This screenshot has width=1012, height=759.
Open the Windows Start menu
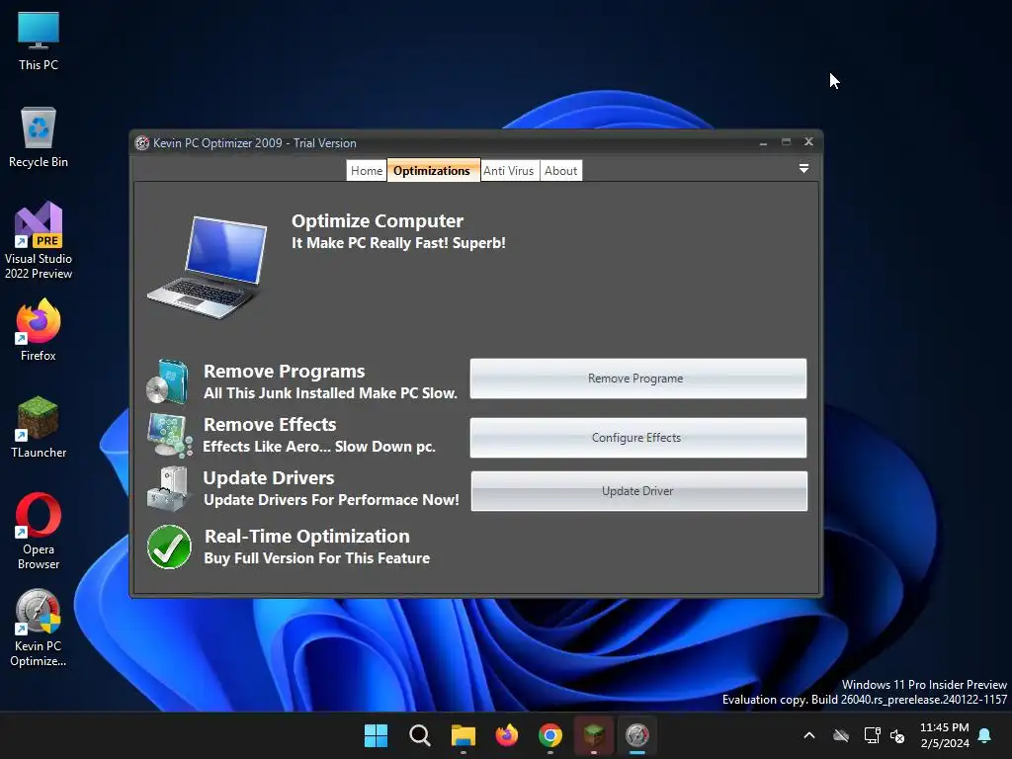[x=376, y=735]
